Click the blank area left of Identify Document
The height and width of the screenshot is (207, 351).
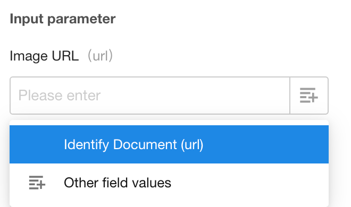point(37,144)
